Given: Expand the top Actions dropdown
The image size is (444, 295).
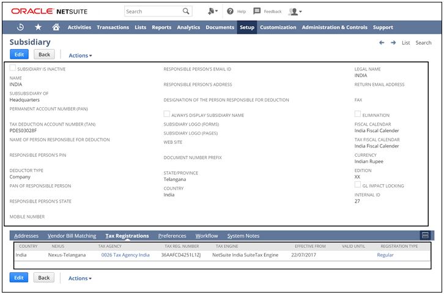Looking at the screenshot, I should point(80,56).
